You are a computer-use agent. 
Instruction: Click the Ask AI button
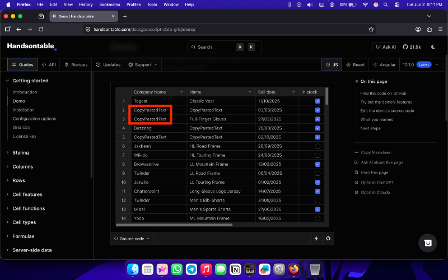coord(386,47)
